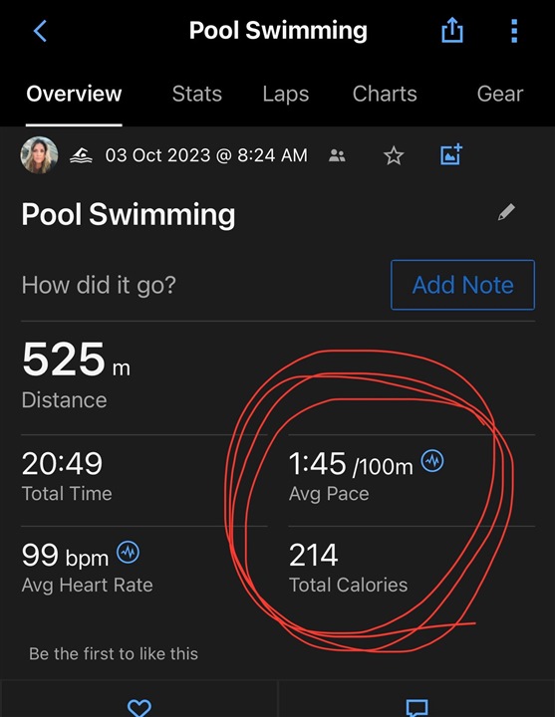Click the Add Note button
The width and height of the screenshot is (555, 717).
tap(462, 285)
